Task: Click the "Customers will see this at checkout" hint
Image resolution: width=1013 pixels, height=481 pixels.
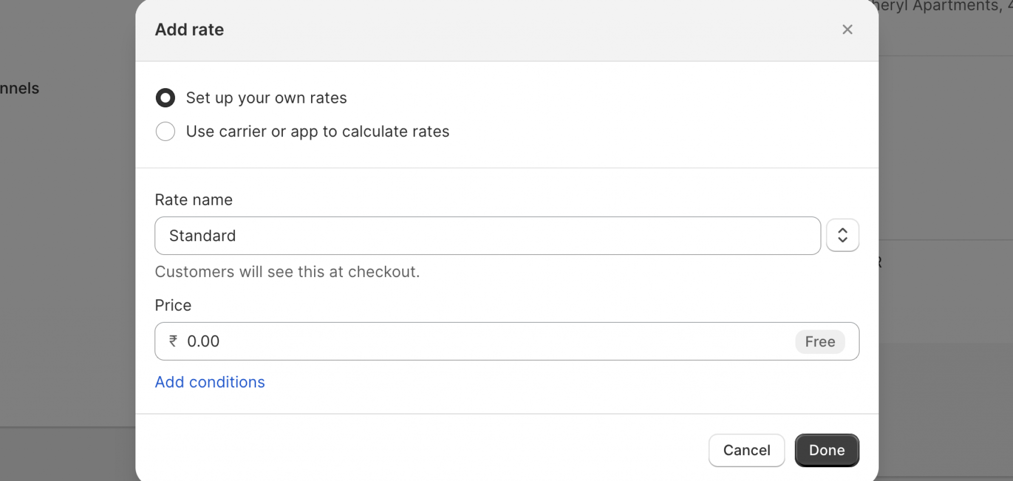Action: [287, 272]
